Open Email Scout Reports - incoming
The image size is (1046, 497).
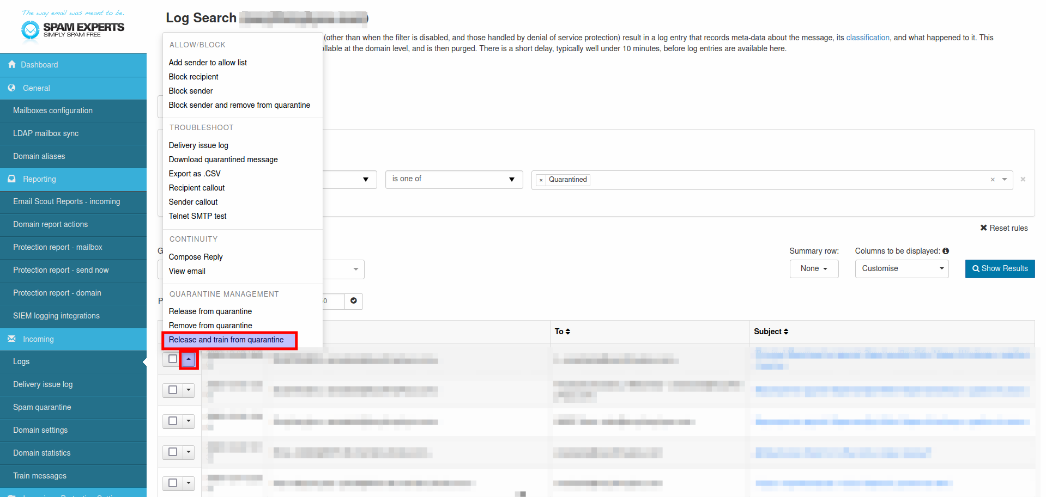(x=73, y=201)
